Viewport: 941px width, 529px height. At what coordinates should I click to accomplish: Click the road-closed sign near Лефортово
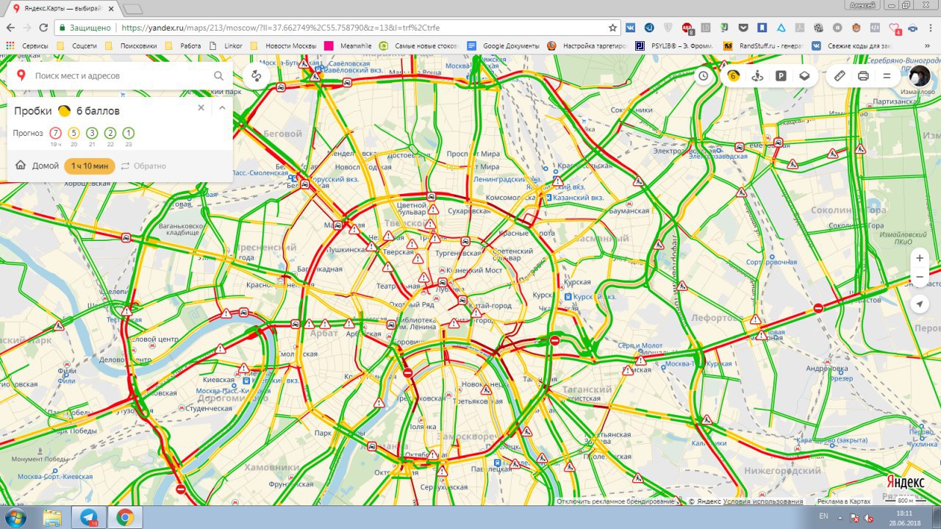point(817,308)
